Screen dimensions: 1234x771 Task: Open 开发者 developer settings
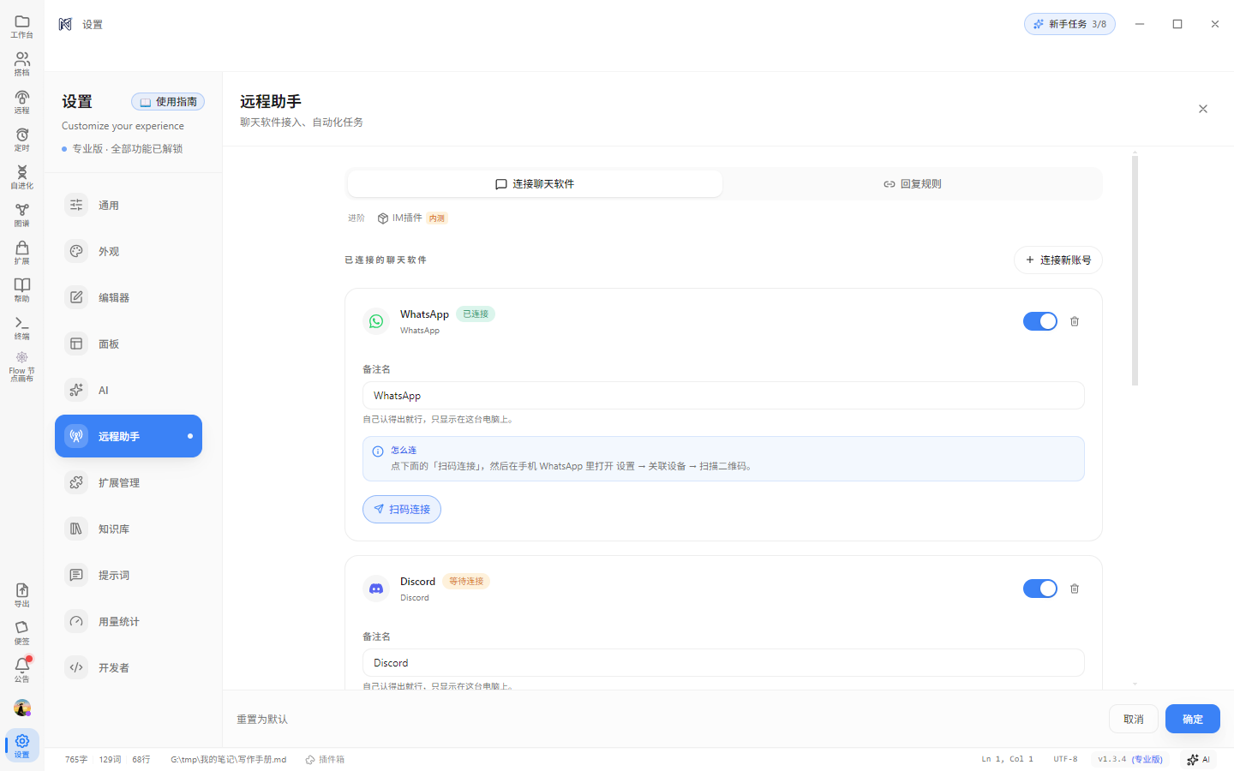(129, 668)
